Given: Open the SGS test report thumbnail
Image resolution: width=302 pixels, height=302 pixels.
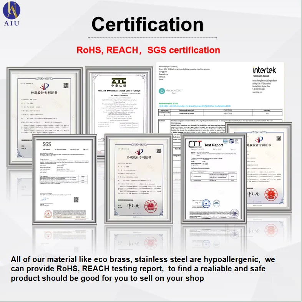Looking at the screenshot, I should (x=65, y=179).
